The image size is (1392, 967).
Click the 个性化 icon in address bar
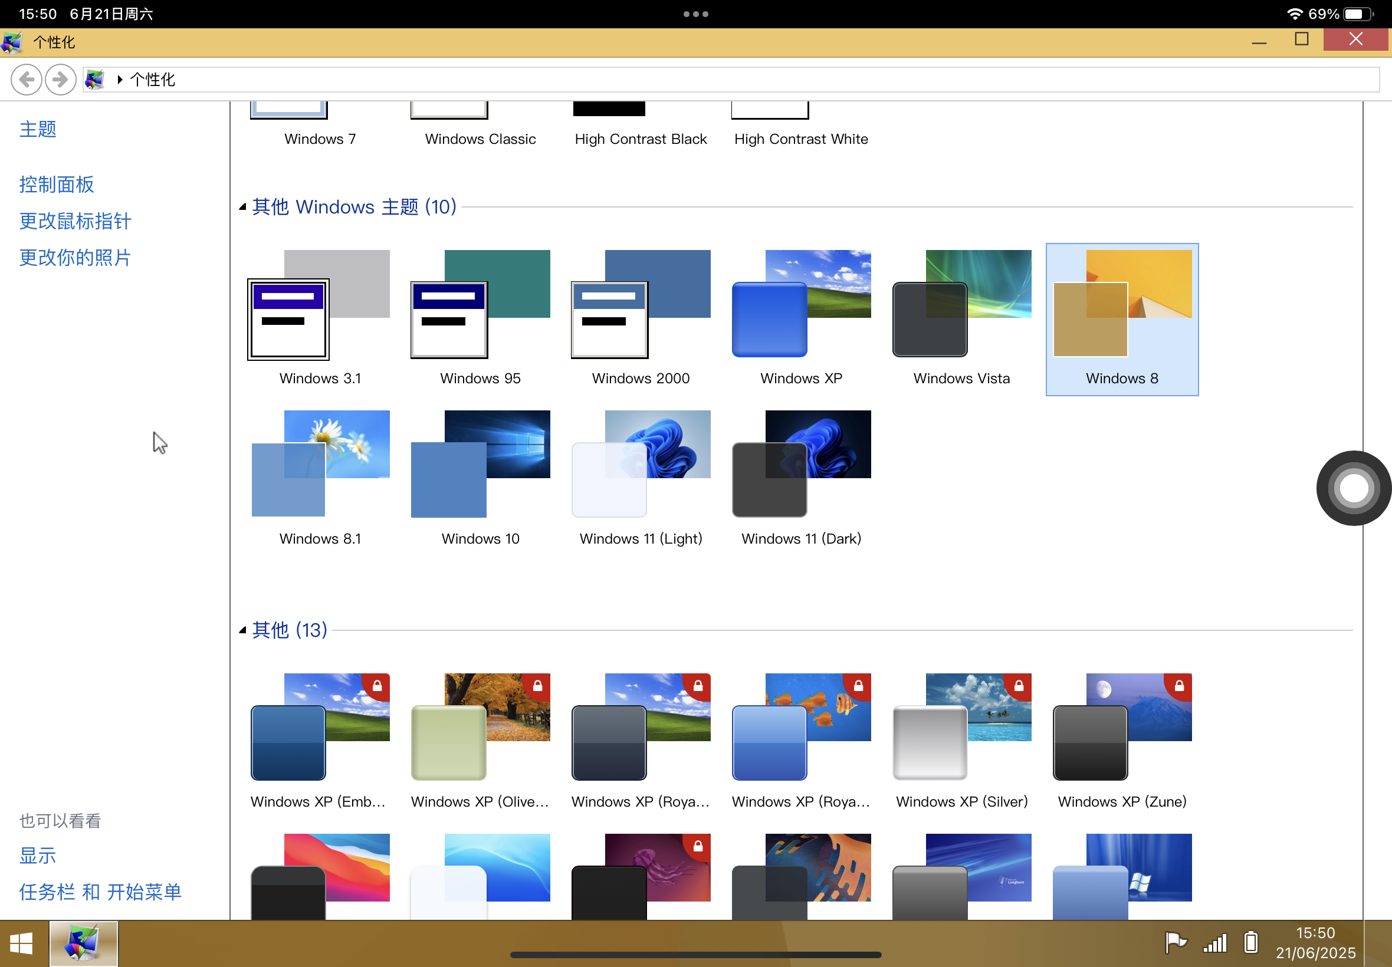[95, 80]
